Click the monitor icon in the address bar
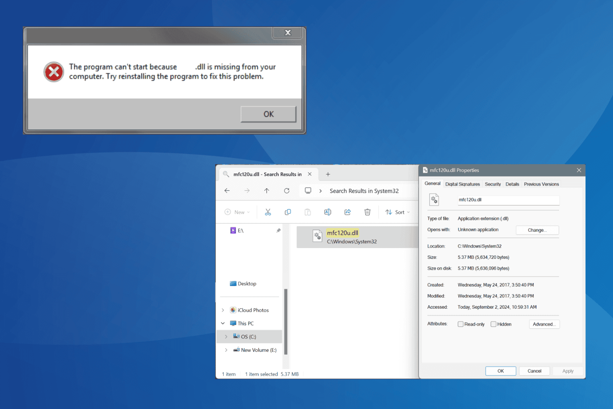The width and height of the screenshot is (613, 409). pos(308,191)
